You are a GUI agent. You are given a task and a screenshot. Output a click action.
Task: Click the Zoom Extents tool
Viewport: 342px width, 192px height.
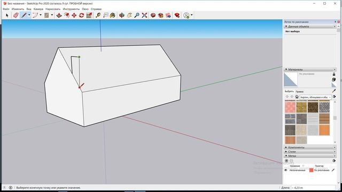point(144,15)
